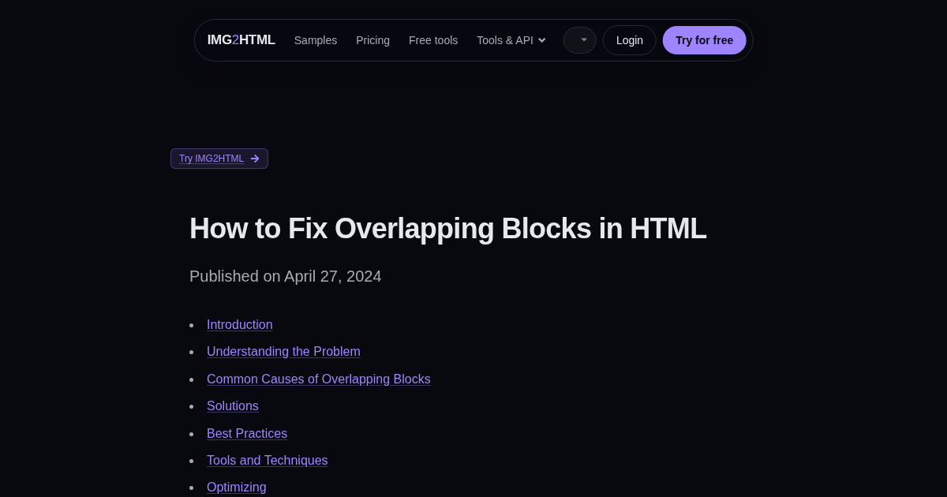Open the Pricing page
This screenshot has height=497, width=947.
pyautogui.click(x=372, y=40)
